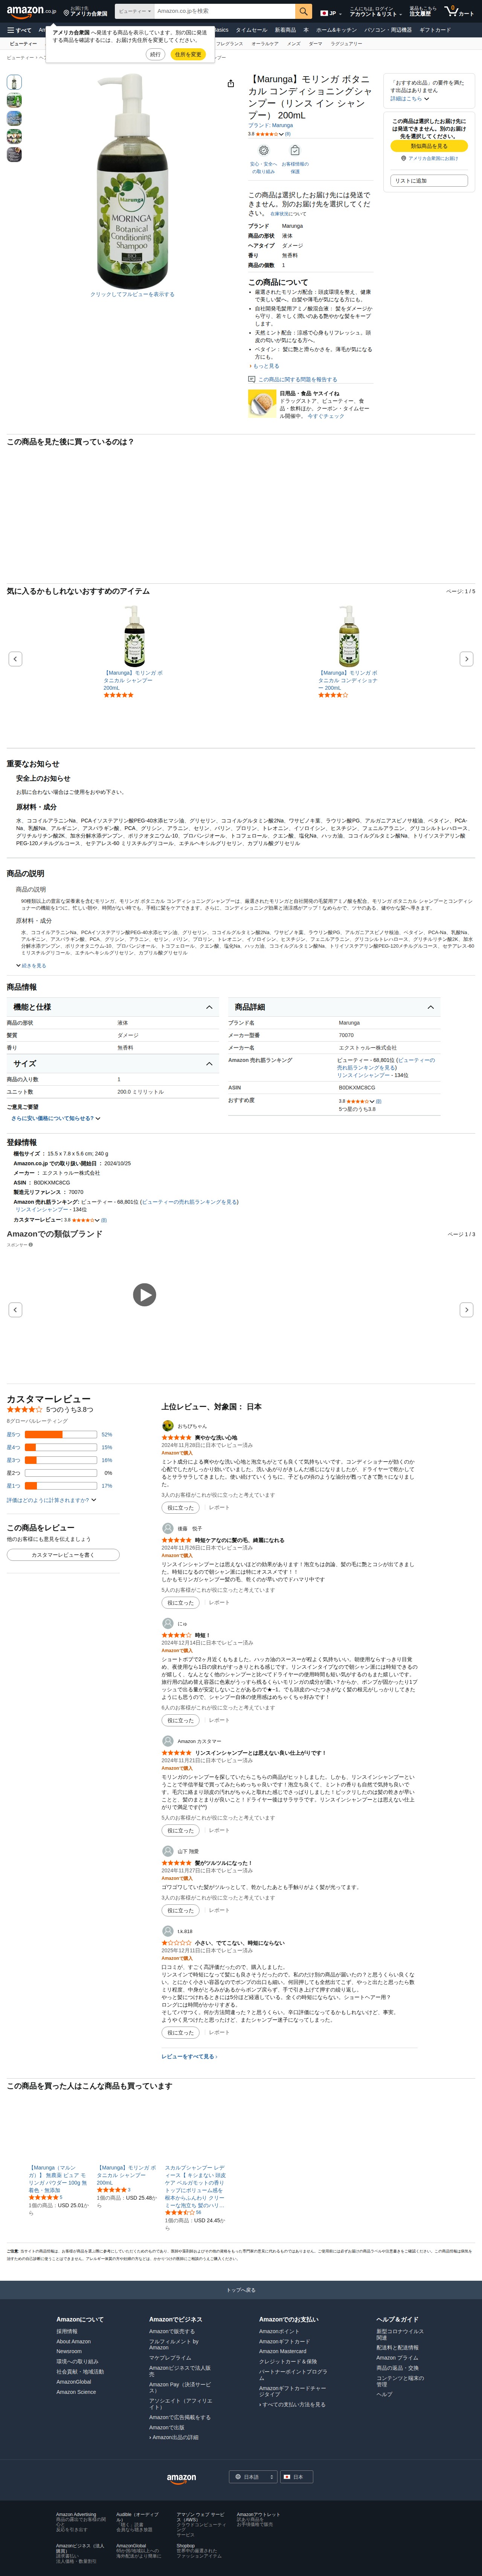
Task: Click the yellow 住所を変更 button
Action: [188, 54]
